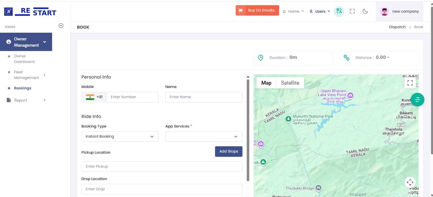Click the map fullscreen icon

click(410, 83)
